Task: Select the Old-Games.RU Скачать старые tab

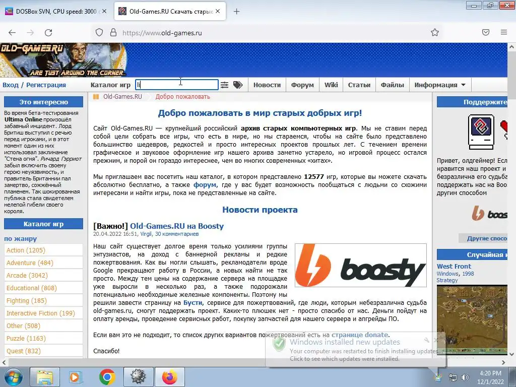Action: pos(170,12)
